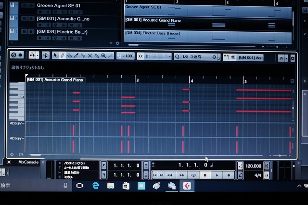Mute the Groove Agent SE 01 track
Screen dimensions: 308x205
[25, 5]
